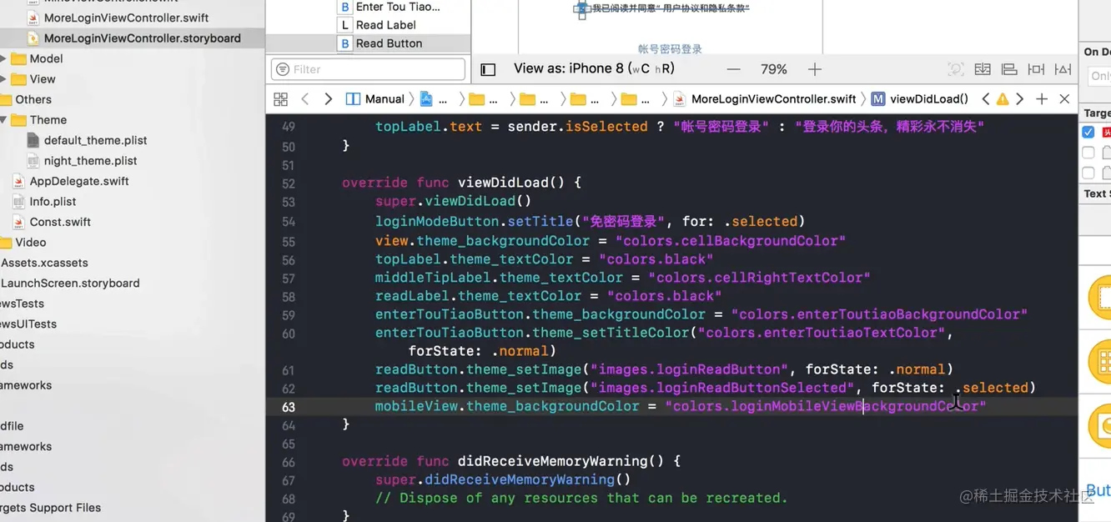The width and height of the screenshot is (1111, 522).
Task: Open the Align constraints menu
Action: pos(1009,69)
